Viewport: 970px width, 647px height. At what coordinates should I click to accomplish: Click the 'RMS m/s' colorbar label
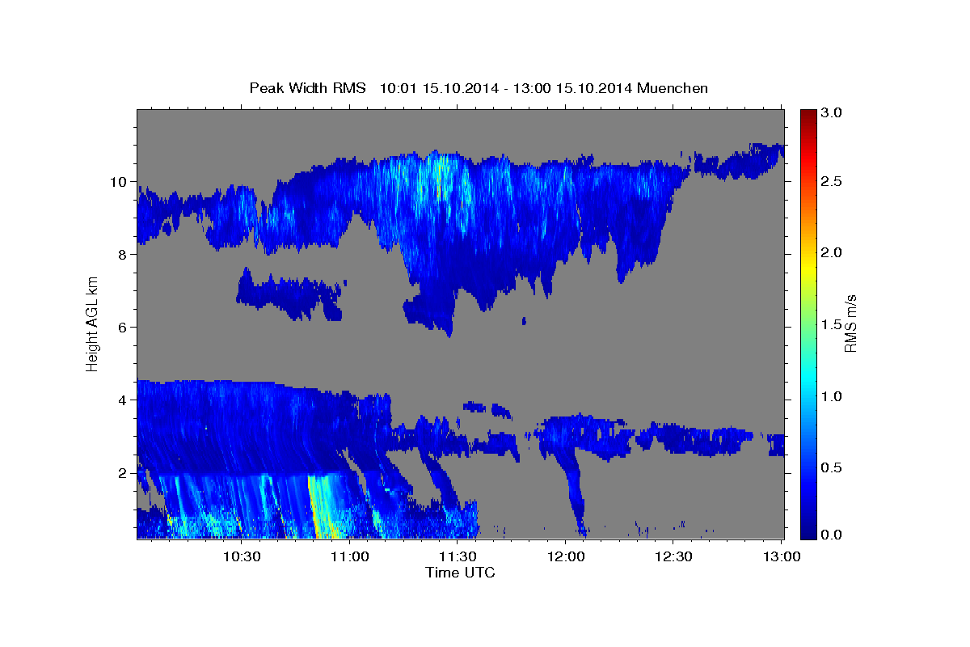coord(850,323)
